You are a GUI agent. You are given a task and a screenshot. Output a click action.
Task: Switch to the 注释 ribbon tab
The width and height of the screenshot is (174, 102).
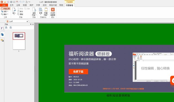pos(18,5)
